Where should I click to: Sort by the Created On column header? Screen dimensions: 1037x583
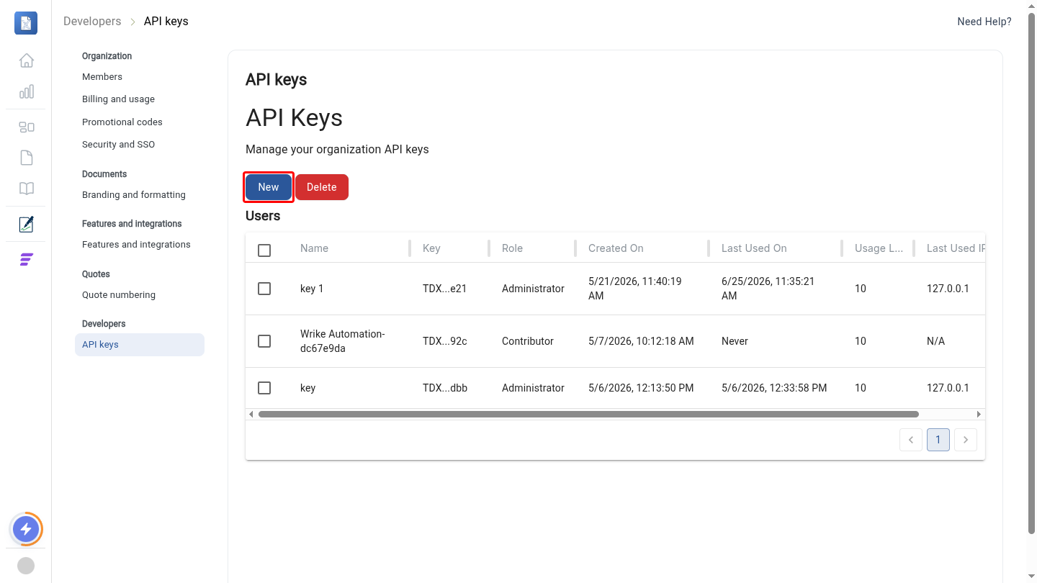click(x=616, y=248)
